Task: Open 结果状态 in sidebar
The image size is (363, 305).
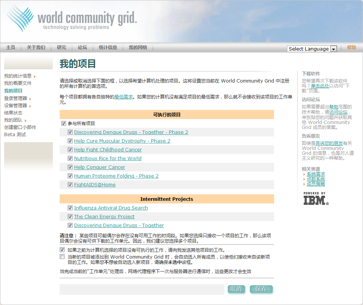Action: click(13, 113)
